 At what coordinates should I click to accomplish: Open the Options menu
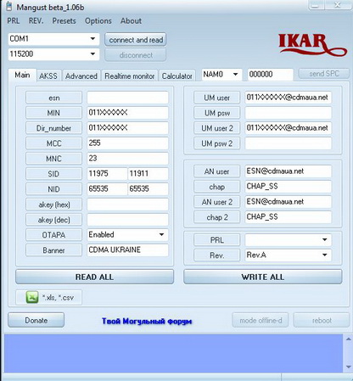click(98, 21)
